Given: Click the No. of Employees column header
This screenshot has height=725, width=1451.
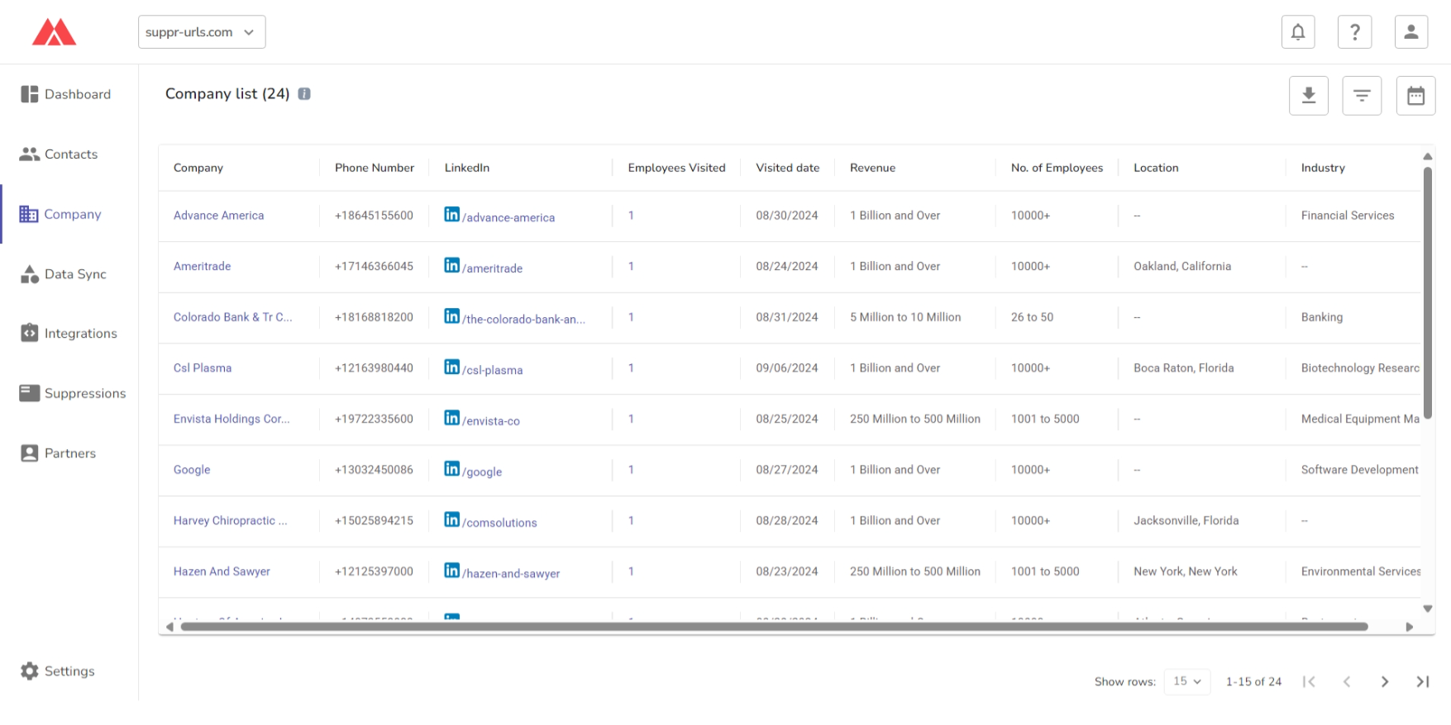Looking at the screenshot, I should coord(1057,168).
